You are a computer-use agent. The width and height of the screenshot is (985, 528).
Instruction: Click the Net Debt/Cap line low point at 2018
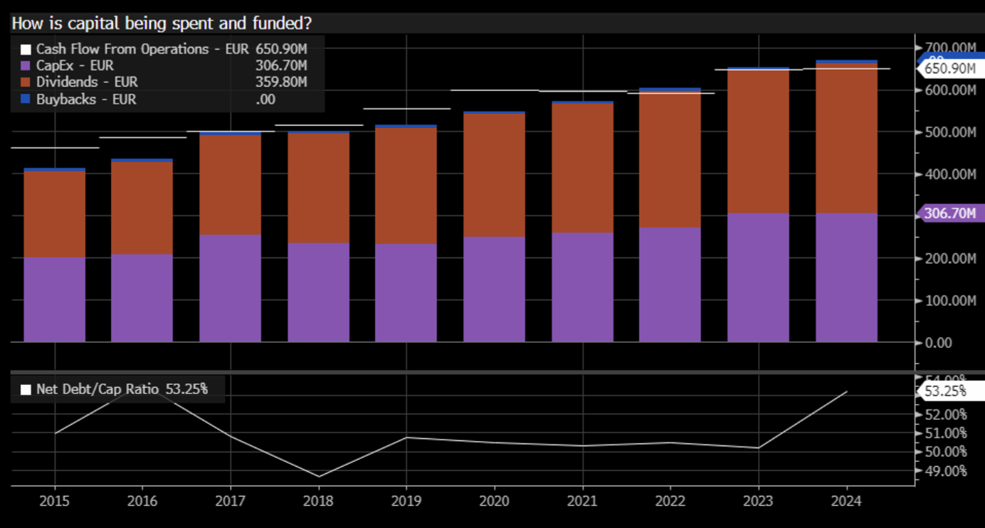(318, 476)
